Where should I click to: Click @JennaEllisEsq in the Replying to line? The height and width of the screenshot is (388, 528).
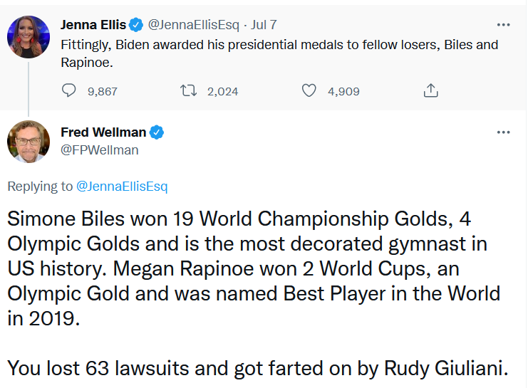point(122,187)
